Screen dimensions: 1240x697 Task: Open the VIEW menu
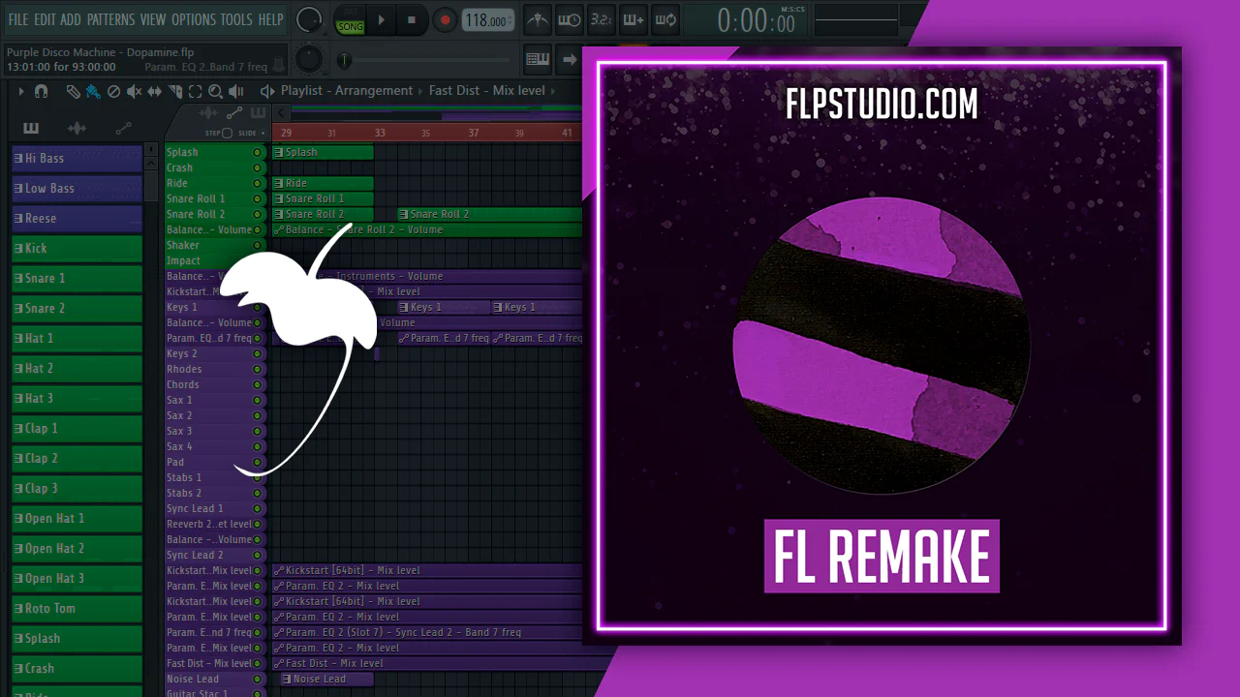tap(153, 19)
